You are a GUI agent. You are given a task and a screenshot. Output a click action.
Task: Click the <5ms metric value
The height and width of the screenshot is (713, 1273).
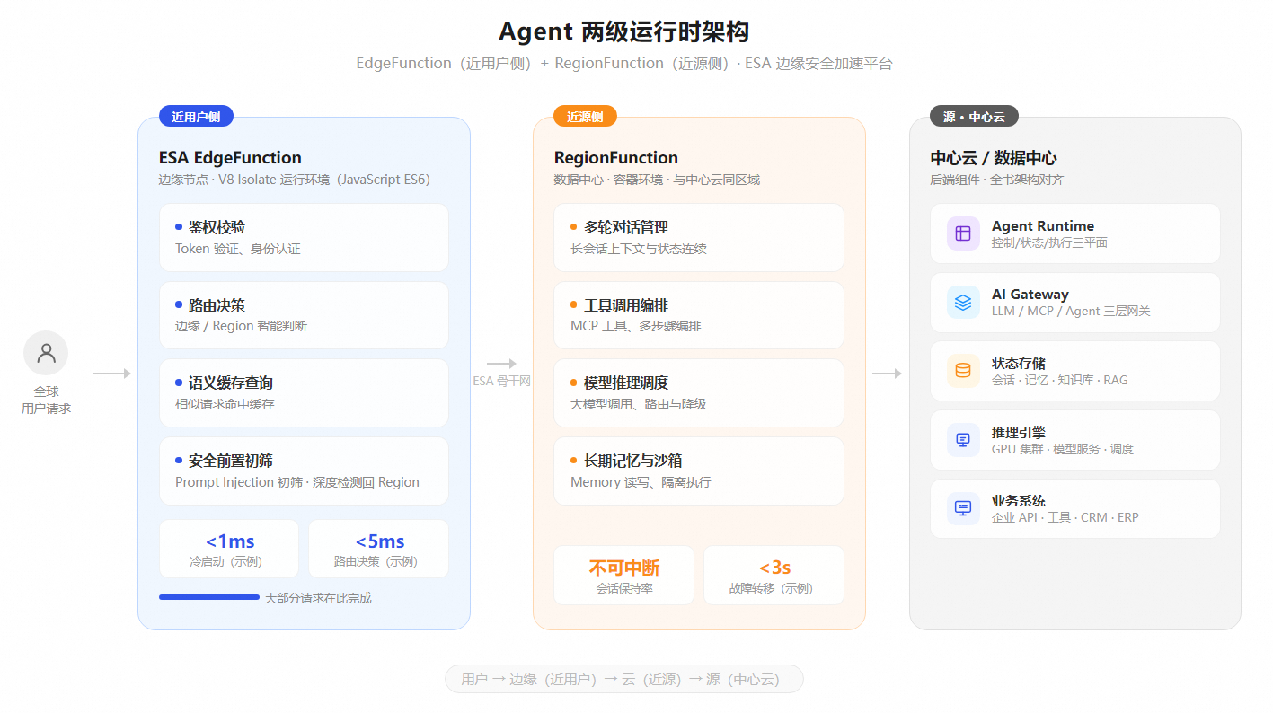pos(380,541)
